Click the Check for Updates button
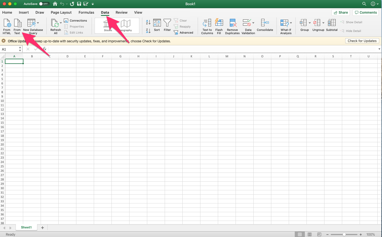The height and width of the screenshot is (237, 382). click(362, 41)
